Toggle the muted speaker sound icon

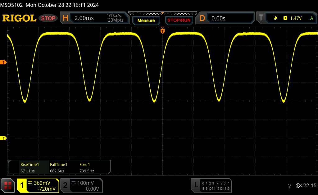tap(298, 185)
